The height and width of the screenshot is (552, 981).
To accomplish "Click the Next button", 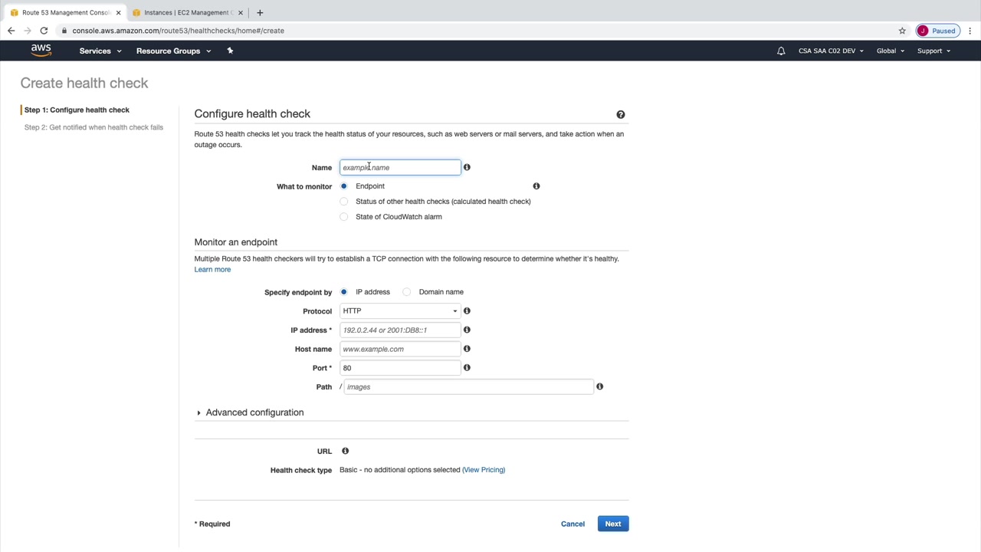I will pos(612,524).
